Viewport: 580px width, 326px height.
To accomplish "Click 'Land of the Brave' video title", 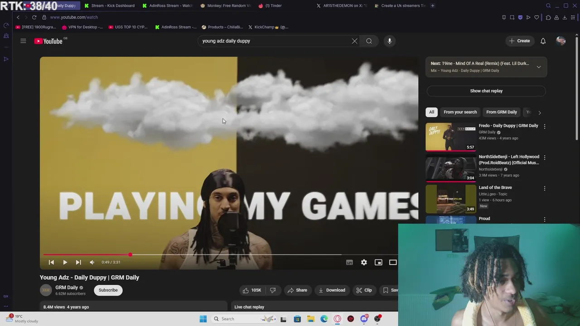I will pyautogui.click(x=495, y=187).
